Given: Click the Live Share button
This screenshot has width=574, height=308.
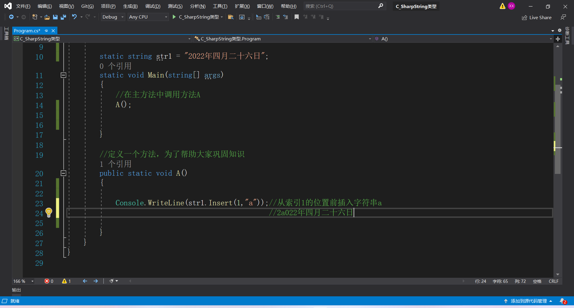Looking at the screenshot, I should (537, 17).
